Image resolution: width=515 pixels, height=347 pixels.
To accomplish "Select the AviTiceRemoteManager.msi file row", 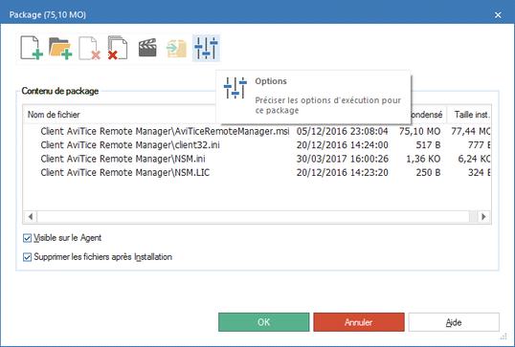I will [257, 131].
